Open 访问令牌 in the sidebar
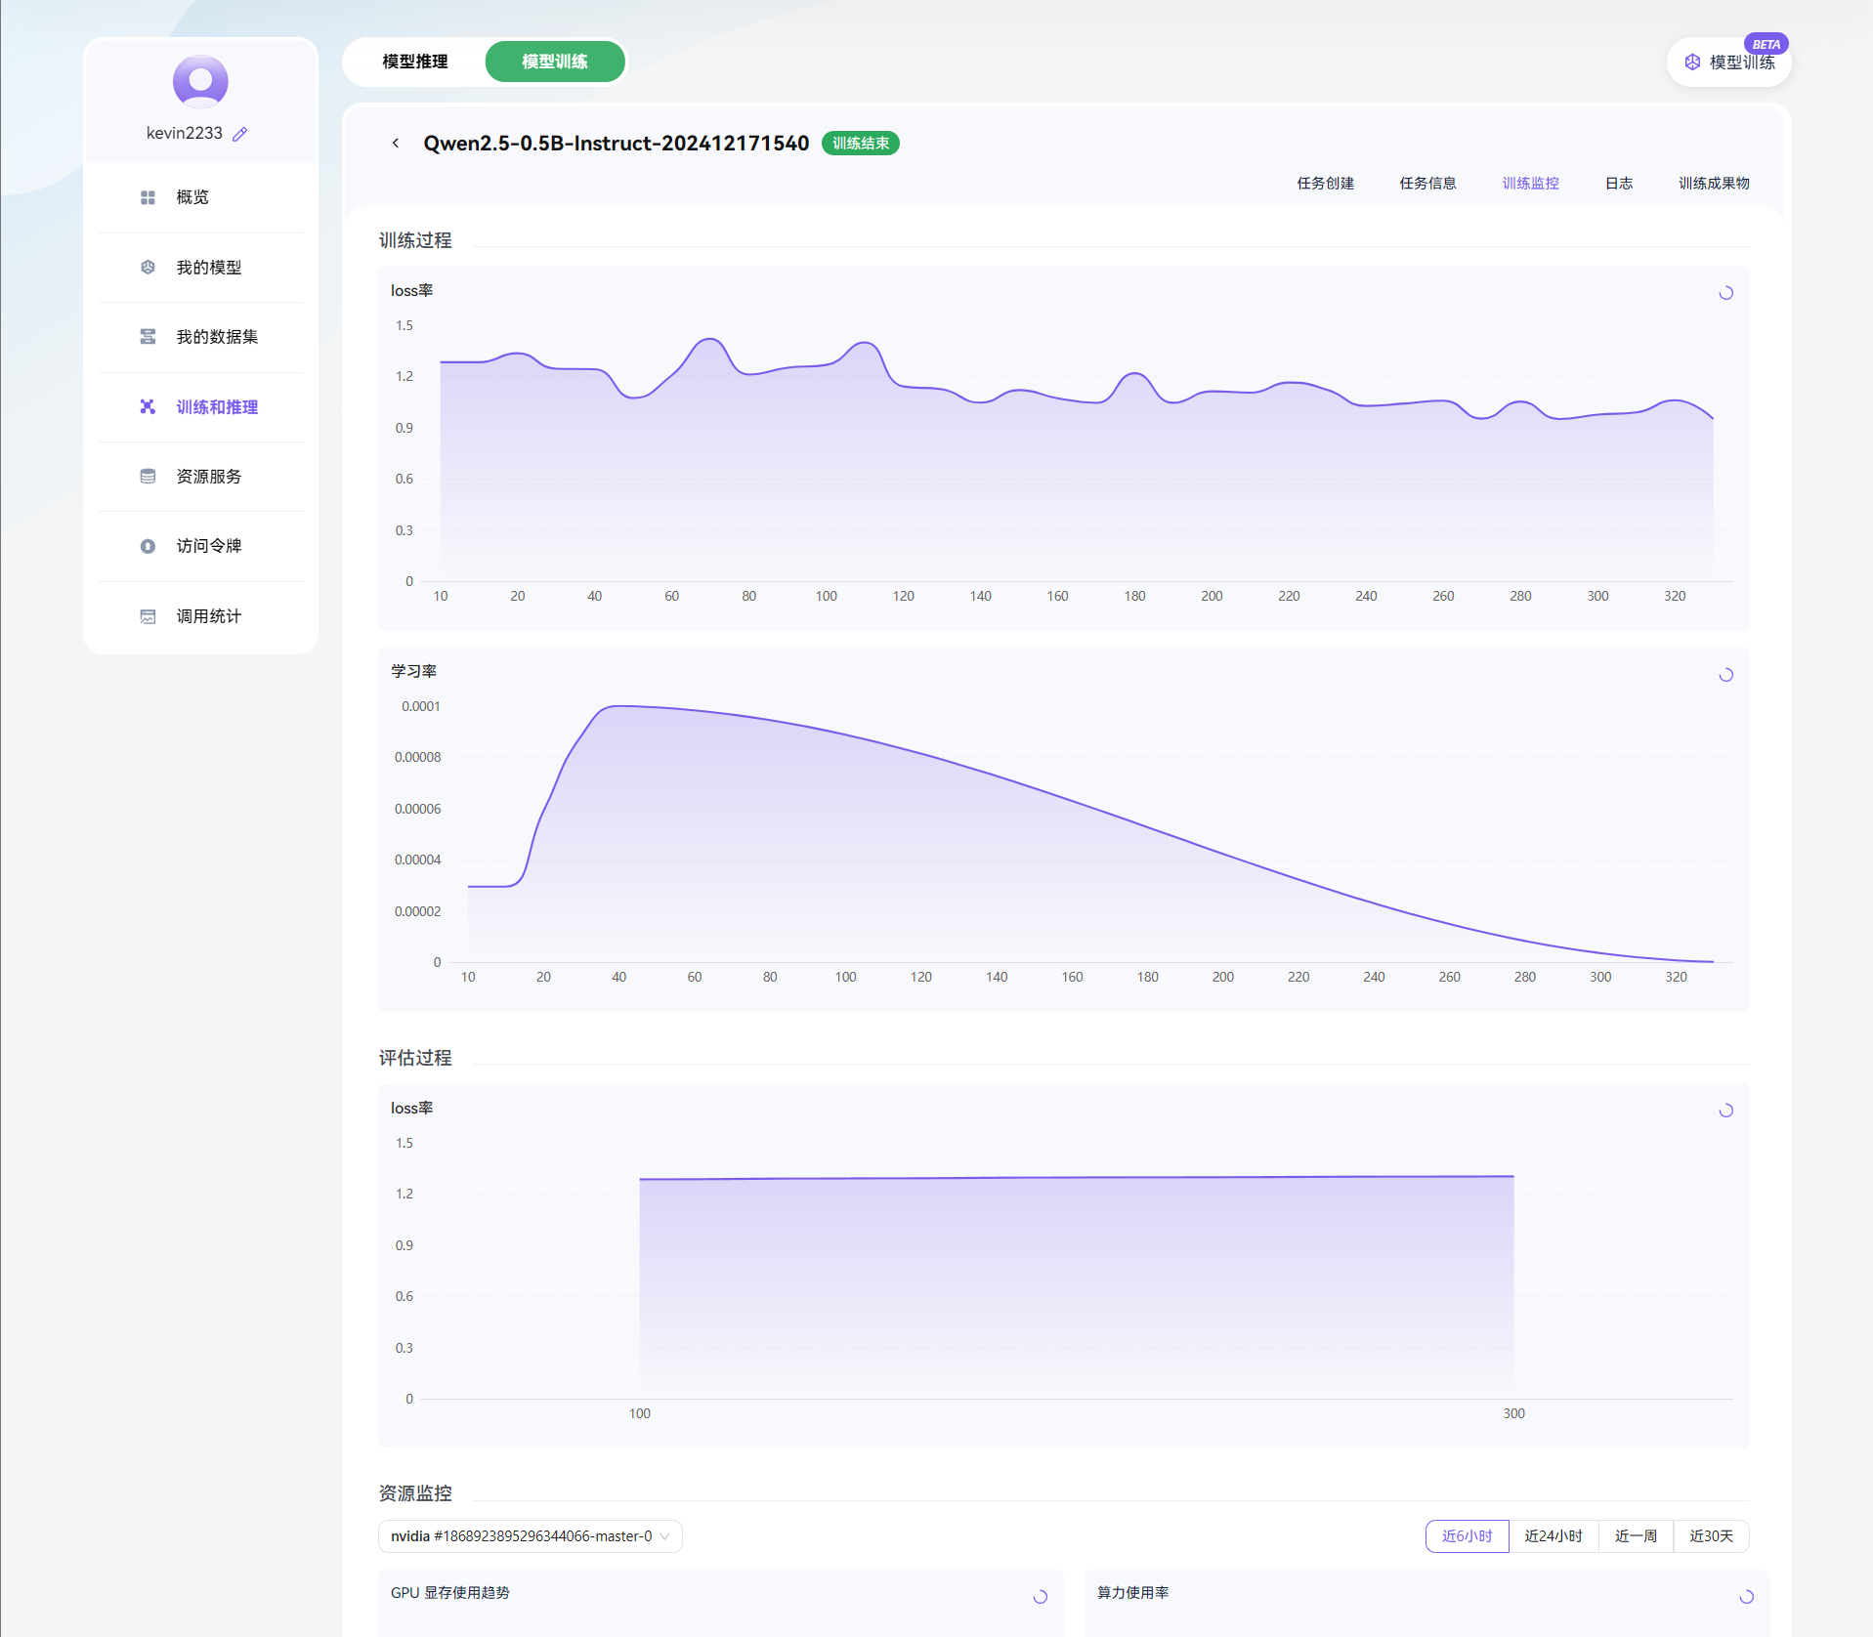 click(x=201, y=546)
